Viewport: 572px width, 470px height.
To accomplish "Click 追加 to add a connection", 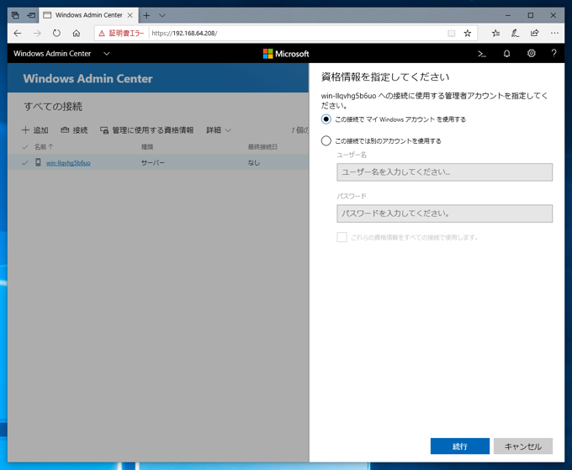I will tap(35, 130).
